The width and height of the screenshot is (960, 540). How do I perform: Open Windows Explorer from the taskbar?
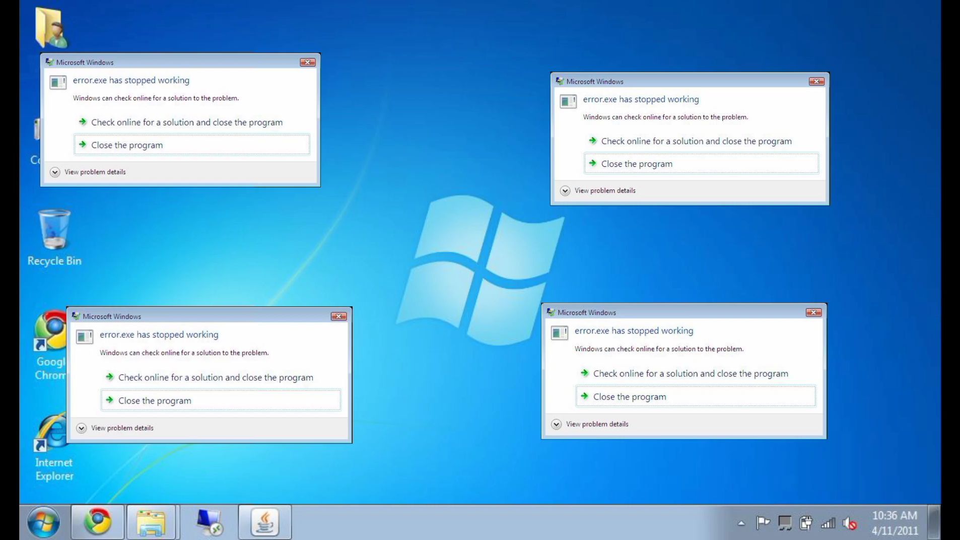pyautogui.click(x=151, y=522)
